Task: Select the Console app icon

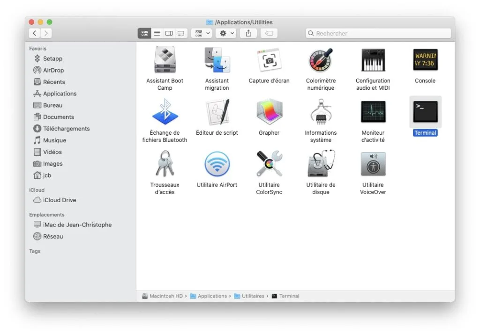Action: pos(425,59)
